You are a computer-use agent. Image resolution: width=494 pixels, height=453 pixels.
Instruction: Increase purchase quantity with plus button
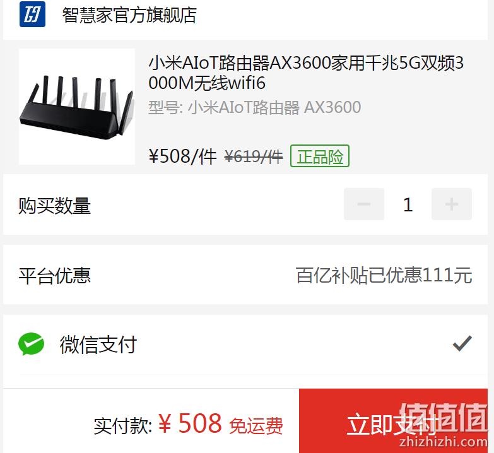[x=452, y=204]
